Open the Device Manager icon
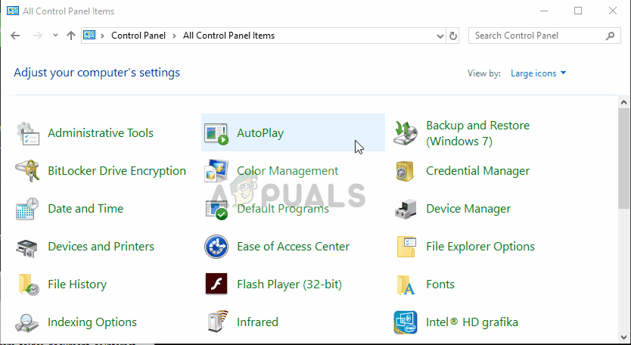This screenshot has width=631, height=345. 406,209
